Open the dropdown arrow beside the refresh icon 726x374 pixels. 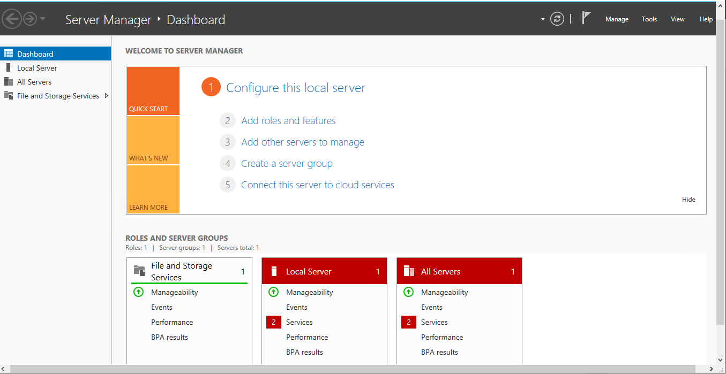click(x=543, y=19)
